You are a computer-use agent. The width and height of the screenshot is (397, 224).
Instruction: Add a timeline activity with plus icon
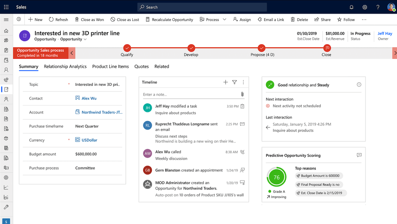(226, 82)
